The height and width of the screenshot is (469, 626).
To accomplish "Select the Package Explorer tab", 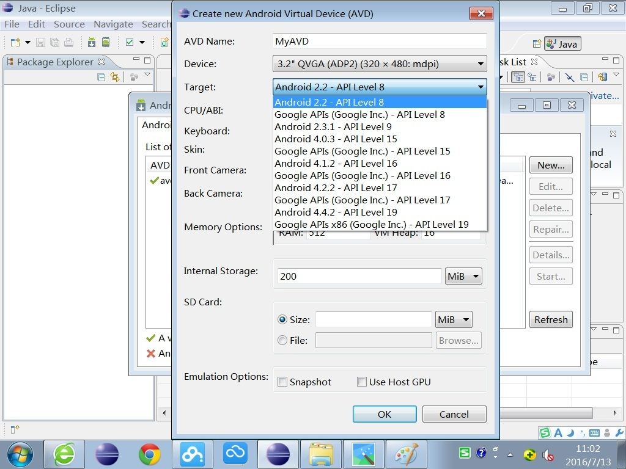I will pyautogui.click(x=55, y=62).
